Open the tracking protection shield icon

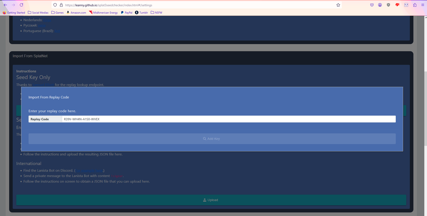[x=55, y=5]
